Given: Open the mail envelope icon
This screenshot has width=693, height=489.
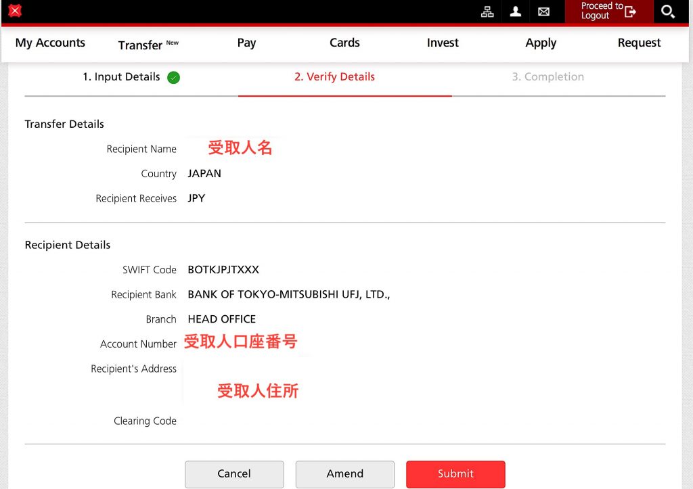Looking at the screenshot, I should pos(543,12).
